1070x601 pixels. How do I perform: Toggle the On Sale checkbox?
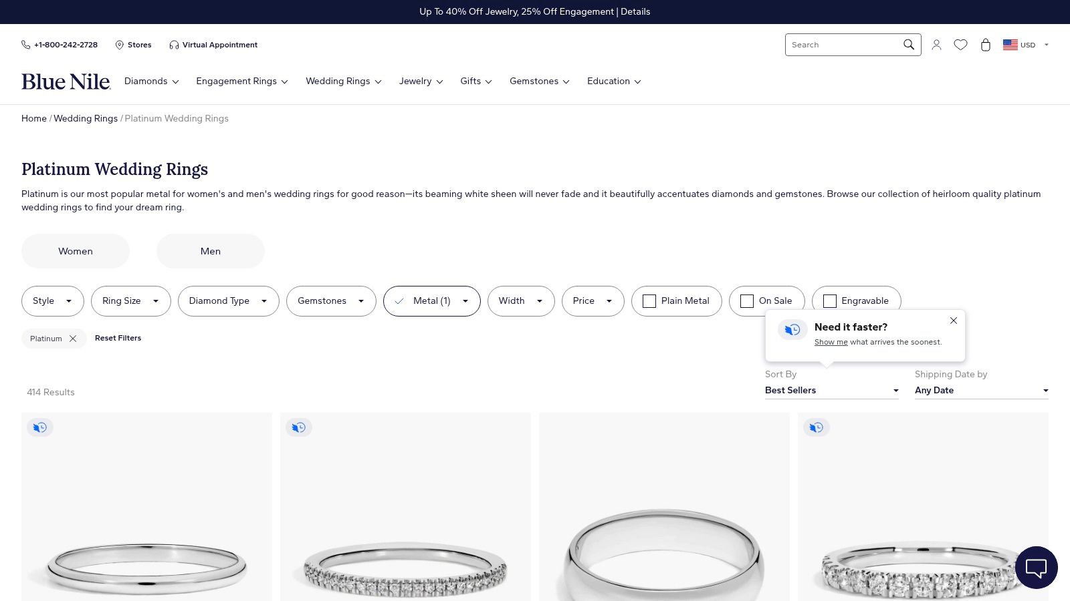tap(747, 301)
